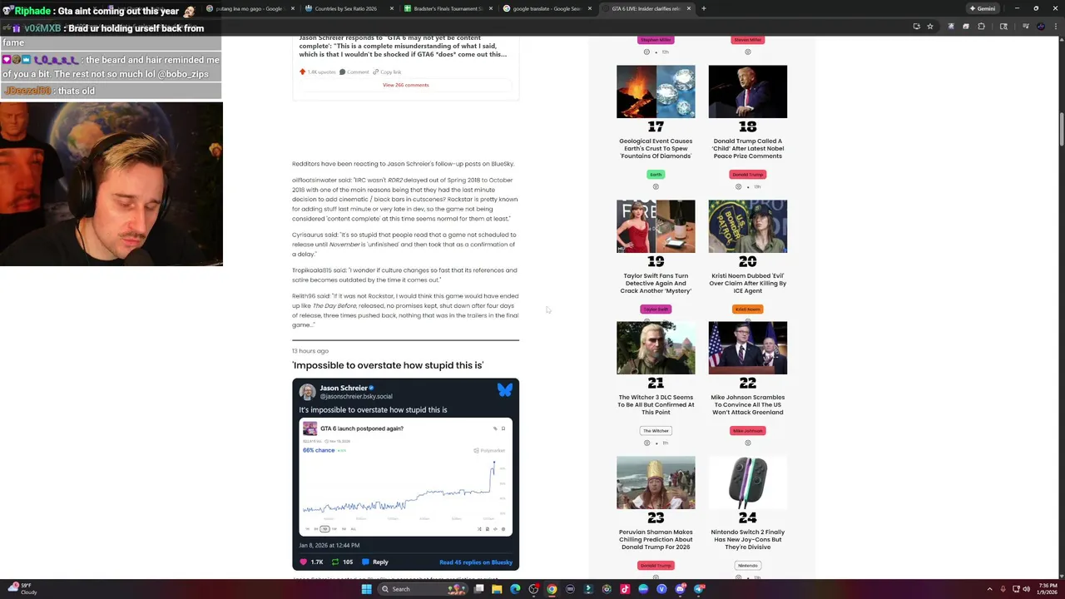Open 'Mike Johnson Scrambles To Convince' headline
Viewport: 1065px width, 599px height.
pos(747,404)
